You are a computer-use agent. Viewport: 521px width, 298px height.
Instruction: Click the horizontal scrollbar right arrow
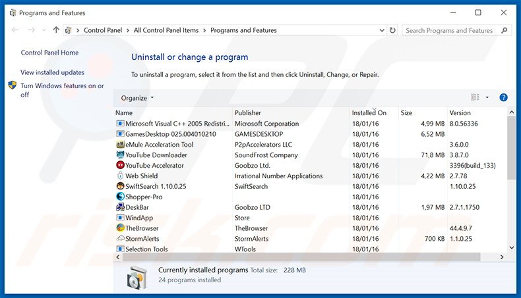pos(502,257)
